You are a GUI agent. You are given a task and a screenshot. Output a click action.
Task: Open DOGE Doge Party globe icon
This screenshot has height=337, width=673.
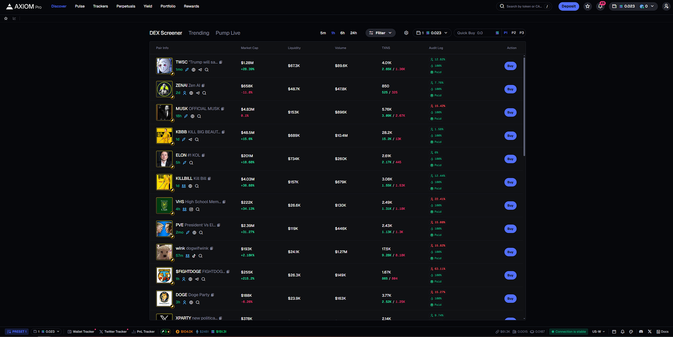tap(191, 302)
